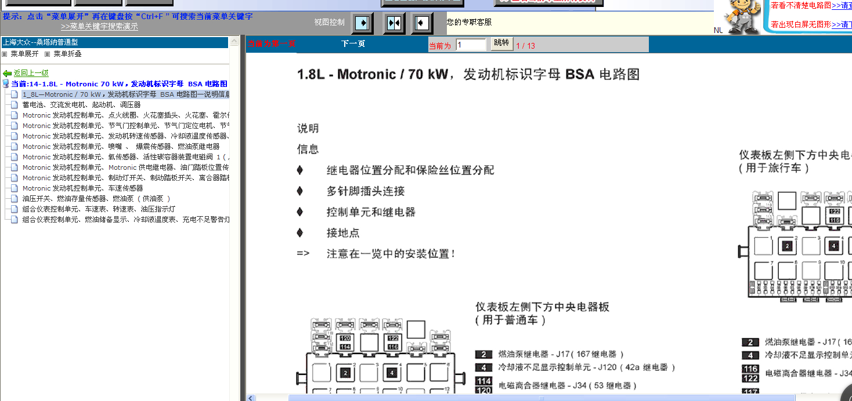This screenshot has width=852, height=401.
Task: Click the icon beside 菜单展开
Action: (x=5, y=54)
